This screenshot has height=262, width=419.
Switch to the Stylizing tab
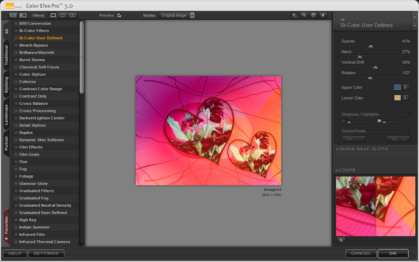tap(7, 85)
